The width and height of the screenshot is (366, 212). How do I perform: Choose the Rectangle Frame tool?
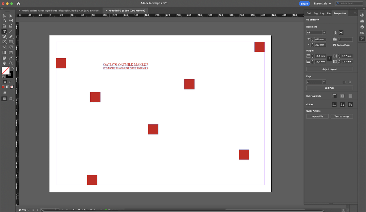click(4, 42)
